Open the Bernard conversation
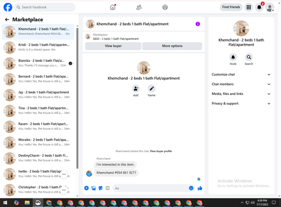 (38, 79)
